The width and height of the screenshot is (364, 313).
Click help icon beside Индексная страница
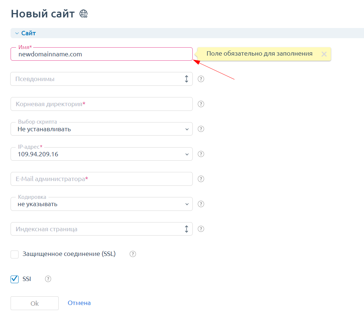pos(201,229)
